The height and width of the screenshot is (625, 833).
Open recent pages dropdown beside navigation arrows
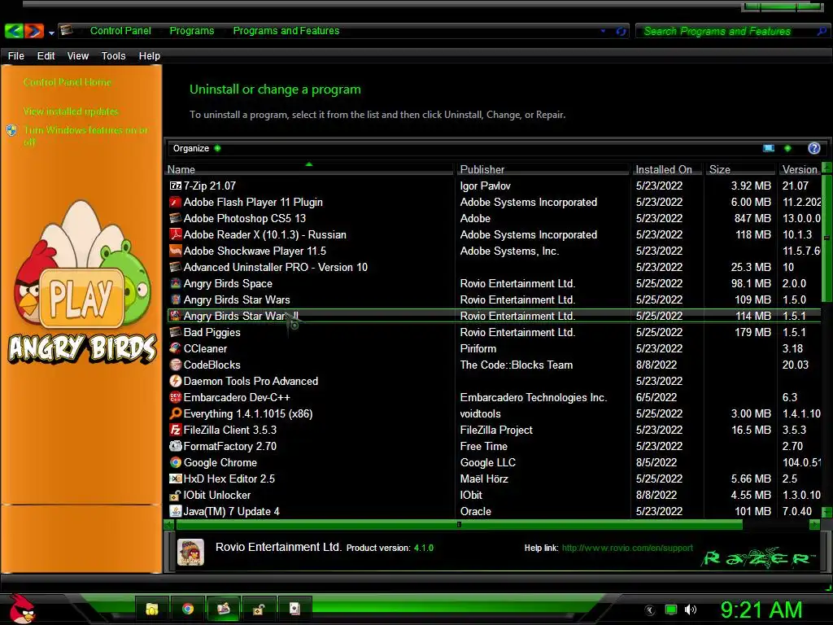click(x=51, y=33)
